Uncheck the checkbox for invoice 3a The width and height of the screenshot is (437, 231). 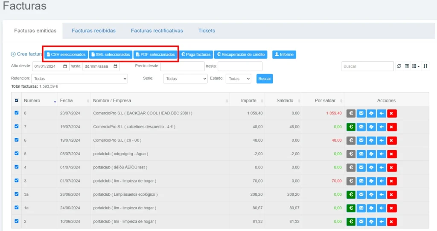(17, 194)
